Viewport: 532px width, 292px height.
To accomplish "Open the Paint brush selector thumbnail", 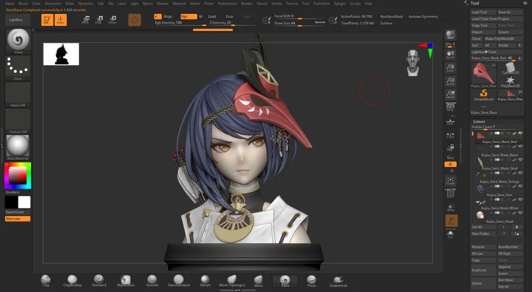I will click(x=18, y=41).
